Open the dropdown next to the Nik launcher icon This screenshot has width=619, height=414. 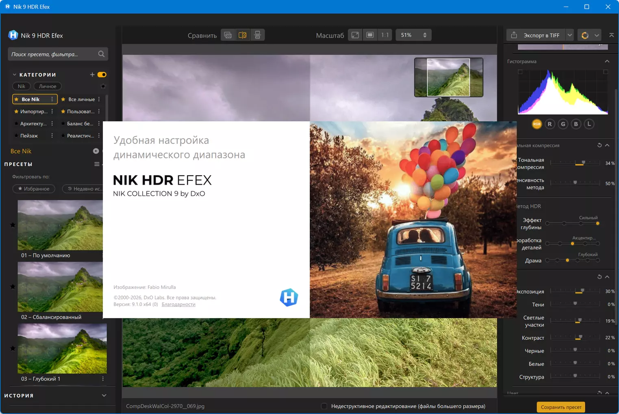click(x=597, y=35)
